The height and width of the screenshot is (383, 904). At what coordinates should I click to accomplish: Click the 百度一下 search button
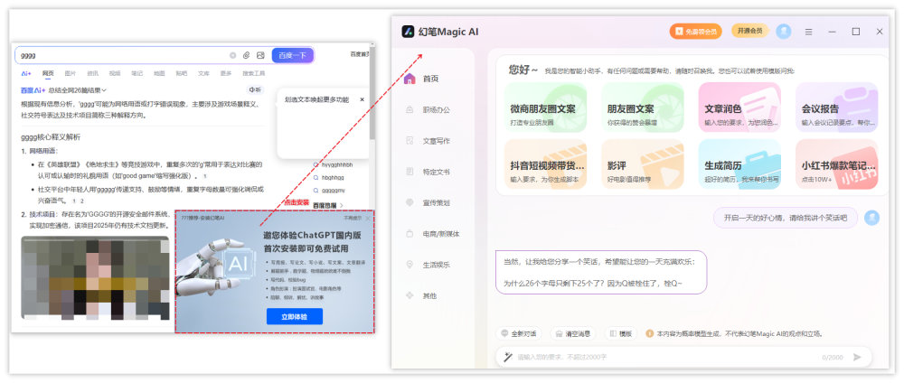coord(293,55)
